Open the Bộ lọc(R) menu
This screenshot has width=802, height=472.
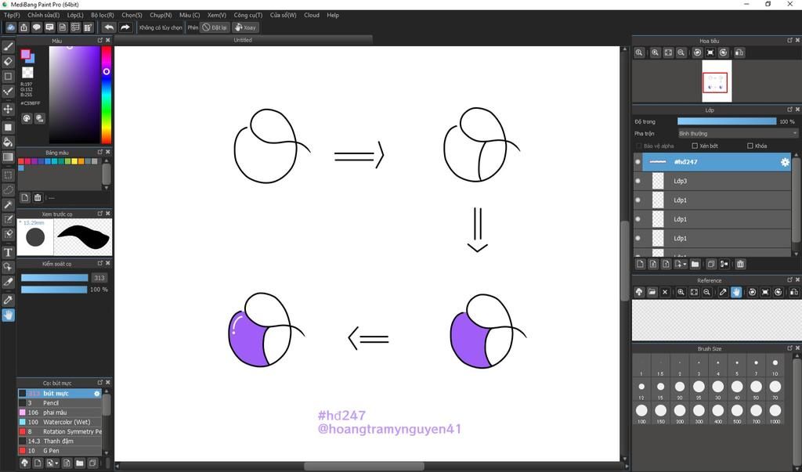pyautogui.click(x=103, y=16)
